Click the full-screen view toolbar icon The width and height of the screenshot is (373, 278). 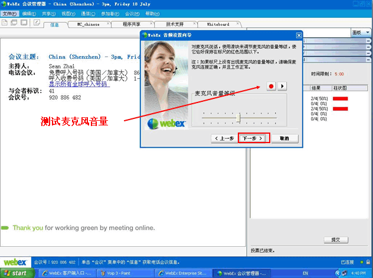click(24, 23)
